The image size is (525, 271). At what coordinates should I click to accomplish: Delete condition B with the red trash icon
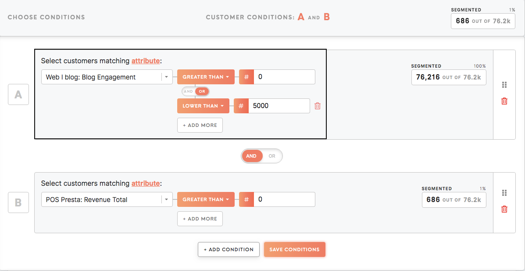[504, 209]
